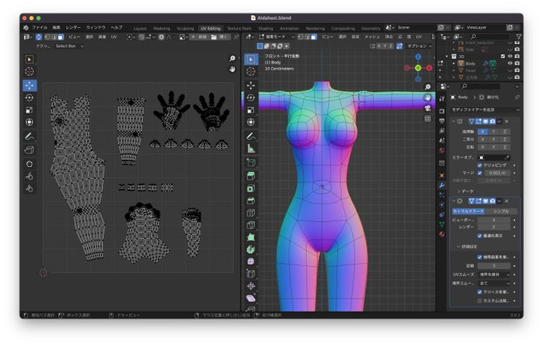This screenshot has height=345, width=543.
Task: Select the Relax tool in UV editor
Action: click(30, 176)
